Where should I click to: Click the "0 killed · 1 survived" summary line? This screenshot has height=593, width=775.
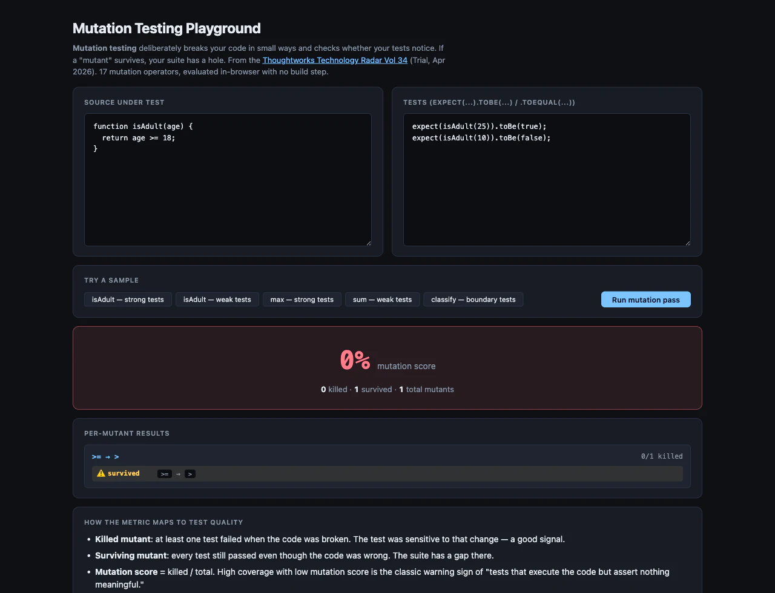point(387,389)
